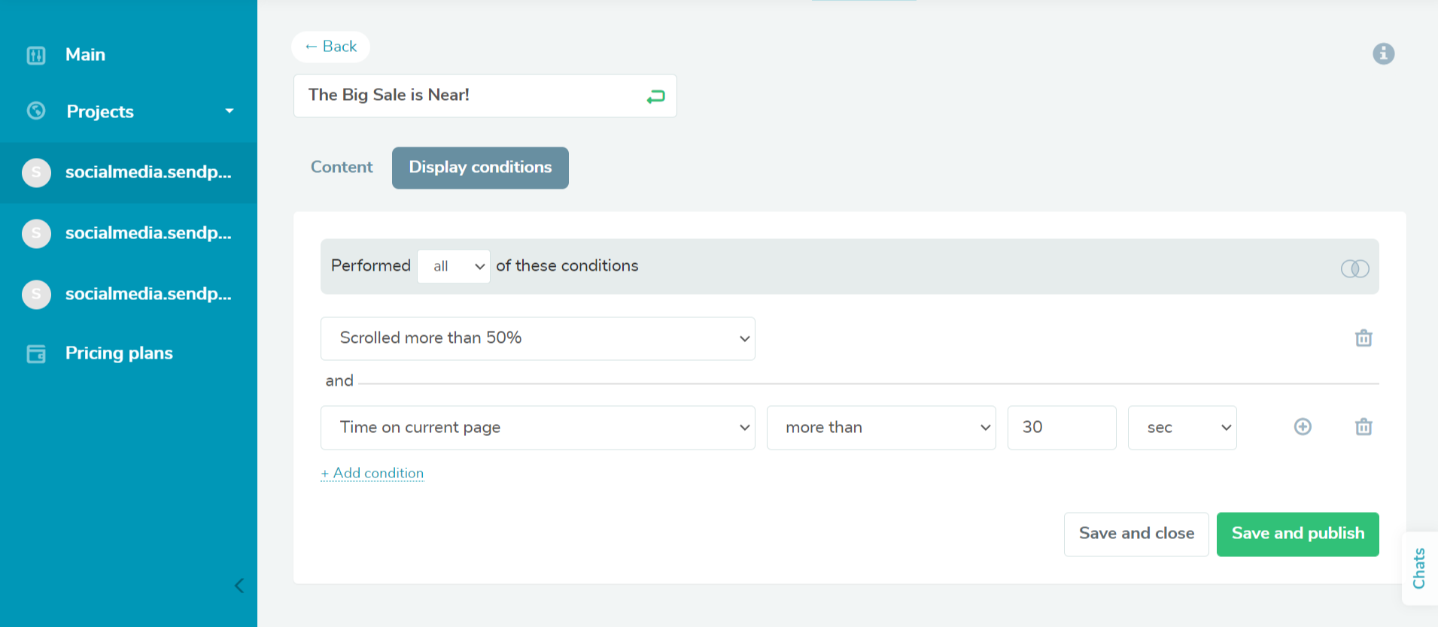Click the Save and publish button
1438x627 pixels.
[x=1297, y=534]
